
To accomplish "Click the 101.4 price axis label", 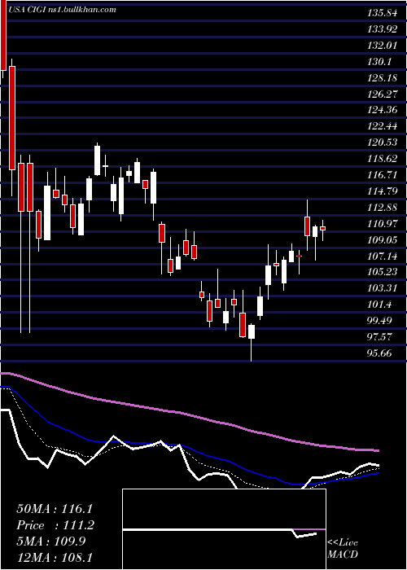I will (x=379, y=305).
